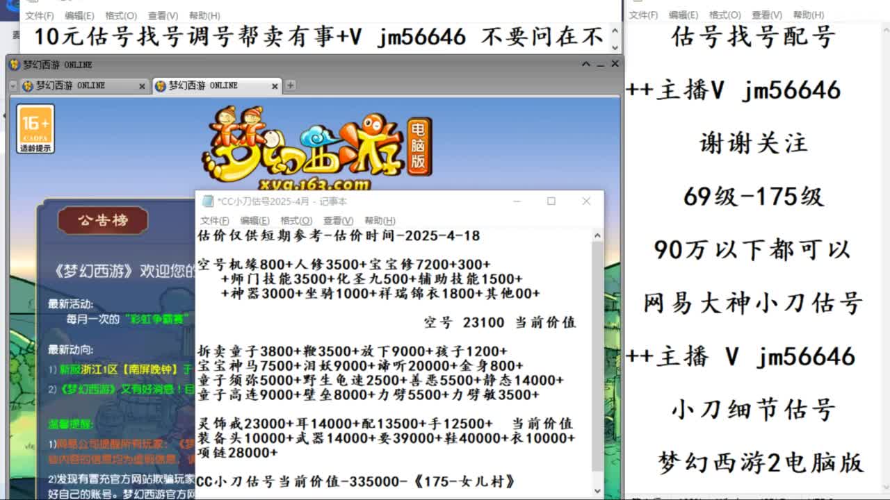
Task: Click the line starting 灵饰戒23000+耳14000
Action: click(x=386, y=424)
